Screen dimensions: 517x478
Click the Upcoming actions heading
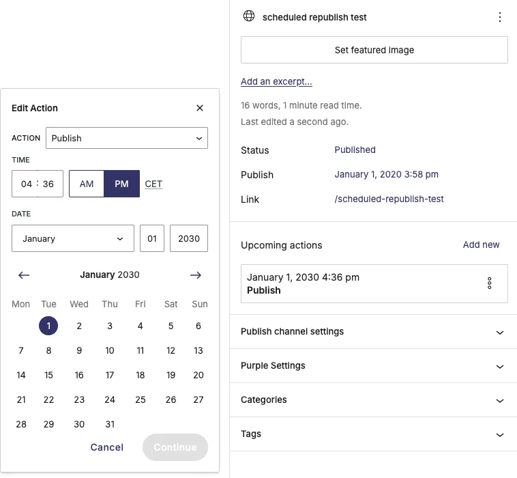[x=281, y=245]
